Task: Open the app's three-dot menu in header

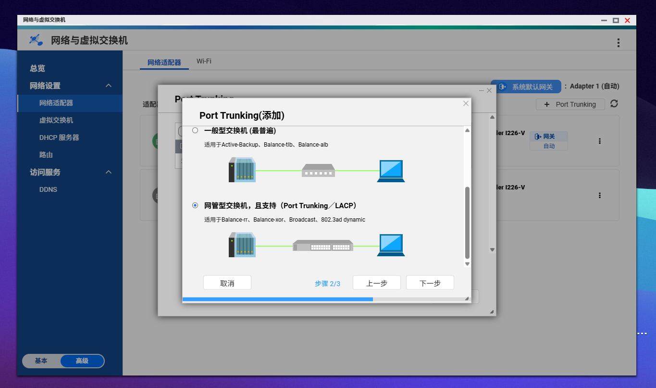Action: click(619, 43)
